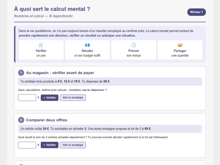Screen dimensions: 220x165
Task: Select the Prévoir son temps card
Action: pyautogui.click(x=134, y=50)
